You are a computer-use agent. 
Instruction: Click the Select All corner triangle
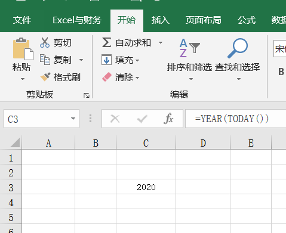pyautogui.click(x=16, y=142)
